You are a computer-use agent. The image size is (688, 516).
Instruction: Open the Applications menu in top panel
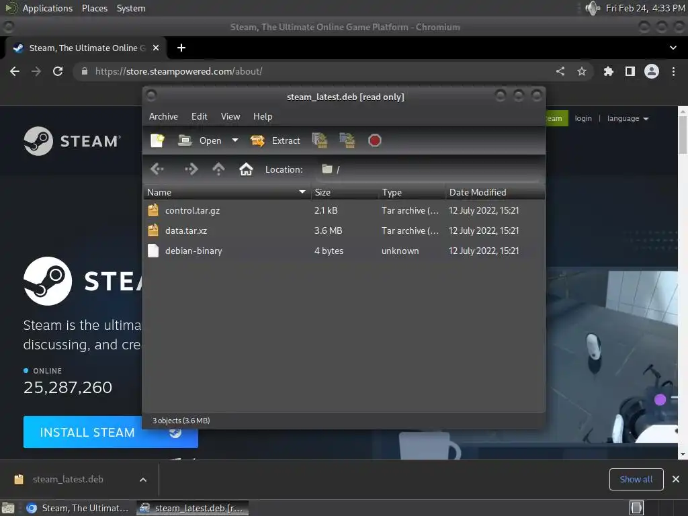click(48, 8)
